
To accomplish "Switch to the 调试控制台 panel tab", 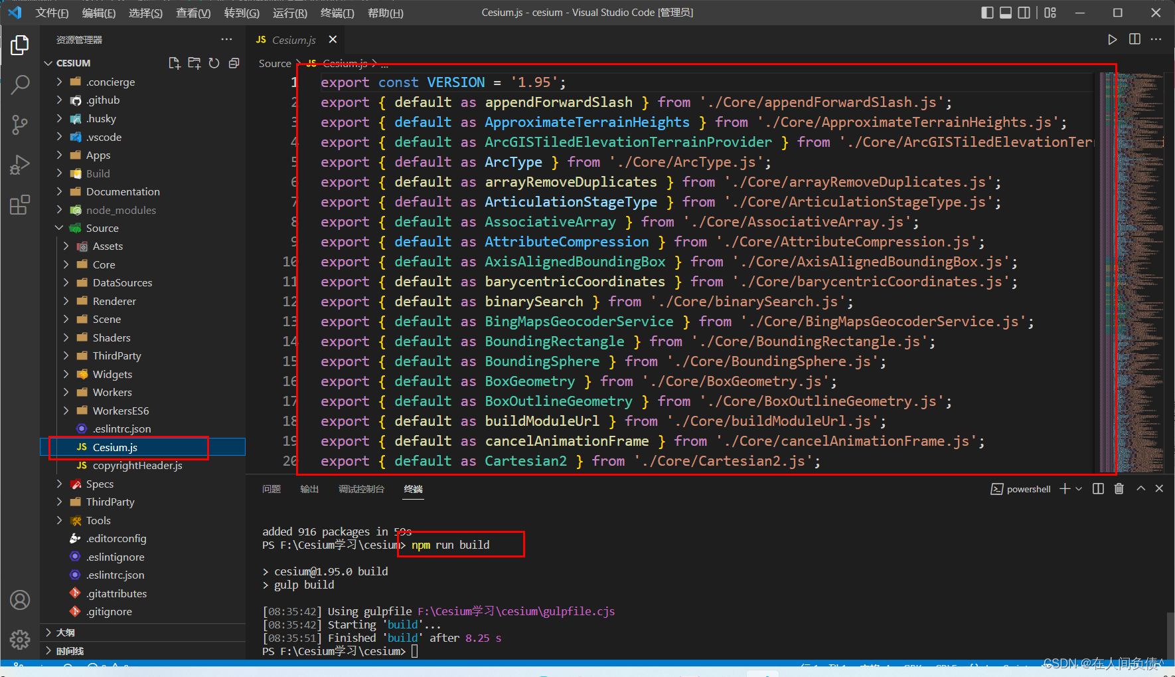I will 361,489.
